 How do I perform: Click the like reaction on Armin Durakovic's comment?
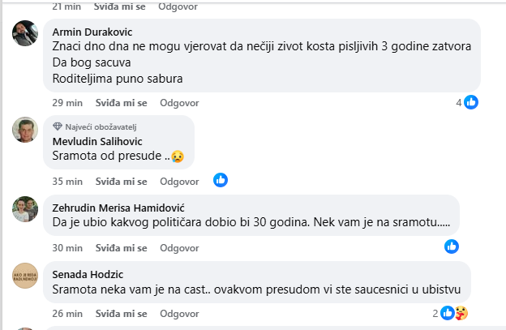pyautogui.click(x=470, y=103)
